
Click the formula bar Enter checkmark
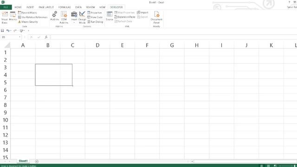(x=39, y=37)
